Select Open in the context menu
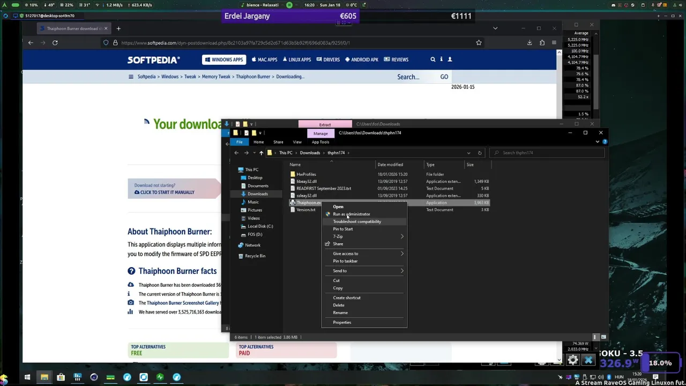 (338, 206)
